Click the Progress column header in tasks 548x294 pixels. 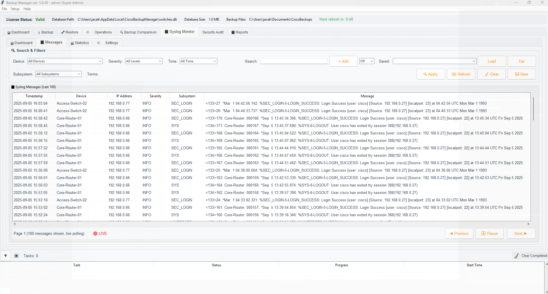[342, 265]
